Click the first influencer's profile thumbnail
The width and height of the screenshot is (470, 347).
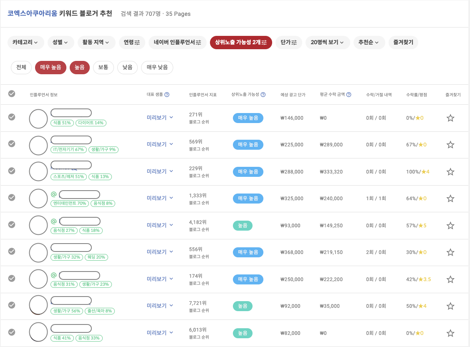tap(38, 118)
